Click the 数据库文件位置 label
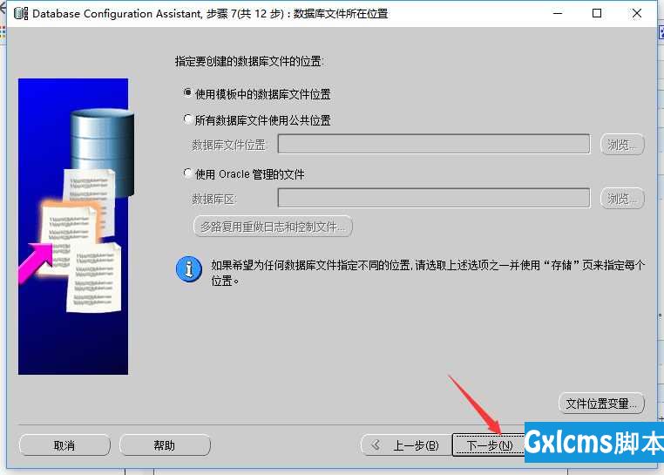Screen dimensions: 664x475 coord(228,145)
